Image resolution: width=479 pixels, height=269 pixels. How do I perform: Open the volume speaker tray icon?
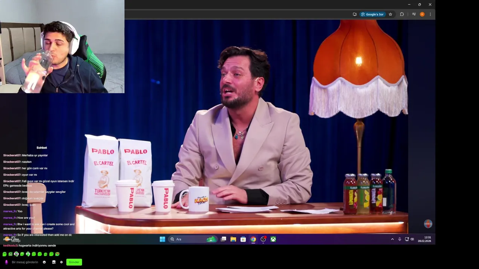[x=412, y=239]
